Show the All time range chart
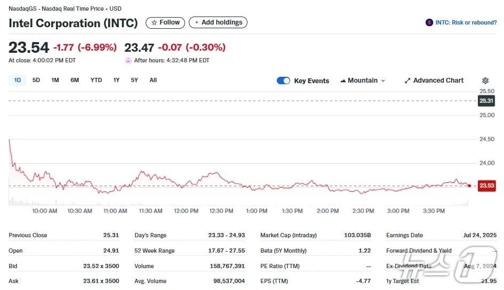The image size is (504, 290). coord(153,80)
